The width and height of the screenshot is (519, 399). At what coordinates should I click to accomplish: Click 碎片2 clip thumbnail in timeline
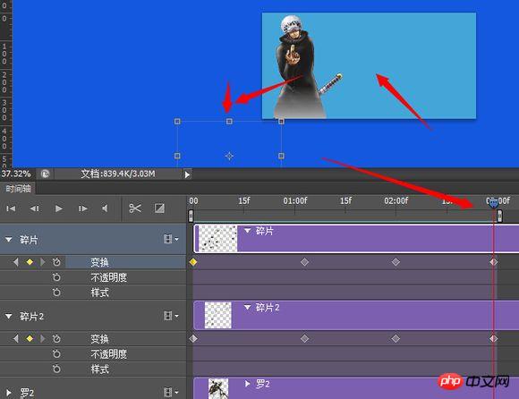(x=218, y=315)
